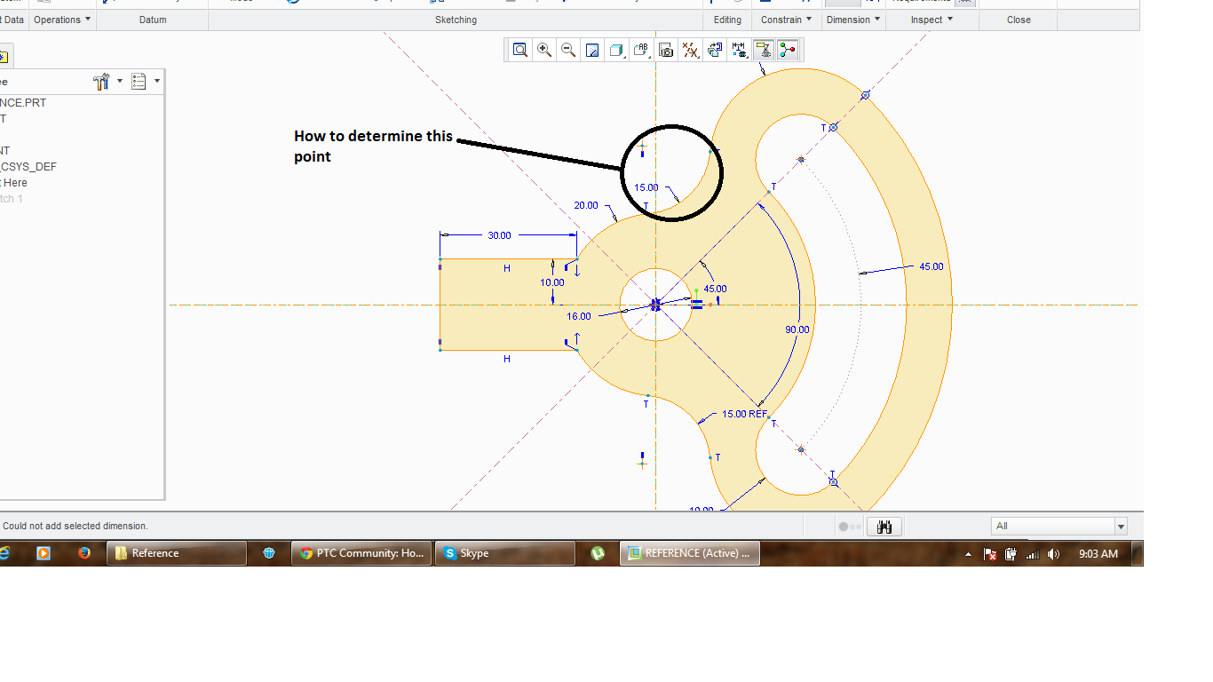Toggle the spin center display icon
The image size is (1213, 682).
[788, 50]
